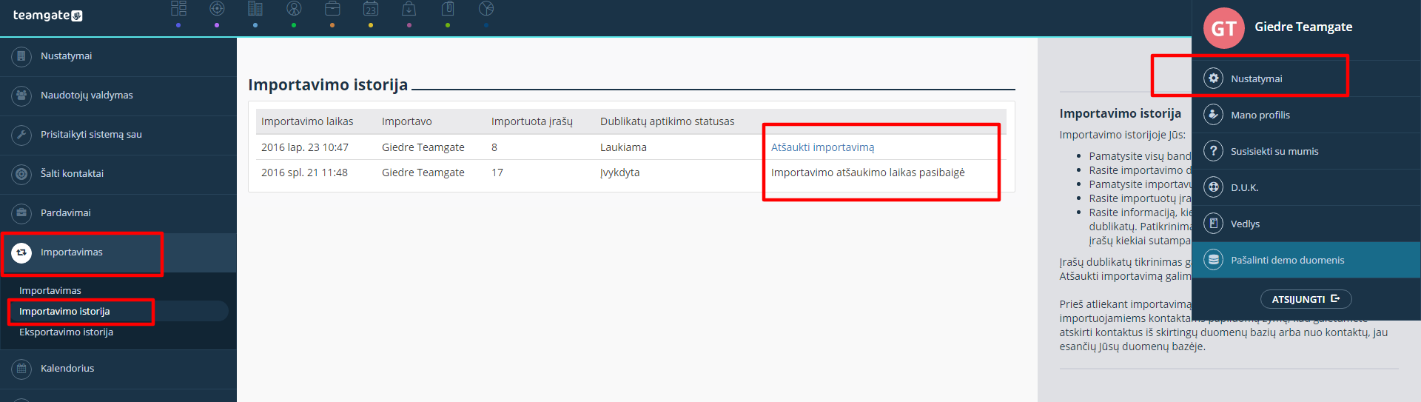
Task: Click the D.U.K. lifebuoy icon
Action: click(x=1213, y=187)
